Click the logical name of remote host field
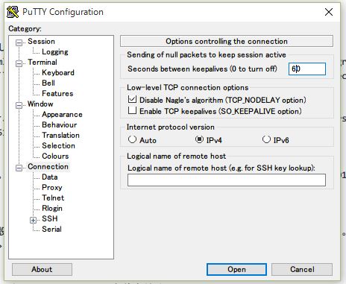The height and width of the screenshot is (284, 346). click(x=227, y=180)
